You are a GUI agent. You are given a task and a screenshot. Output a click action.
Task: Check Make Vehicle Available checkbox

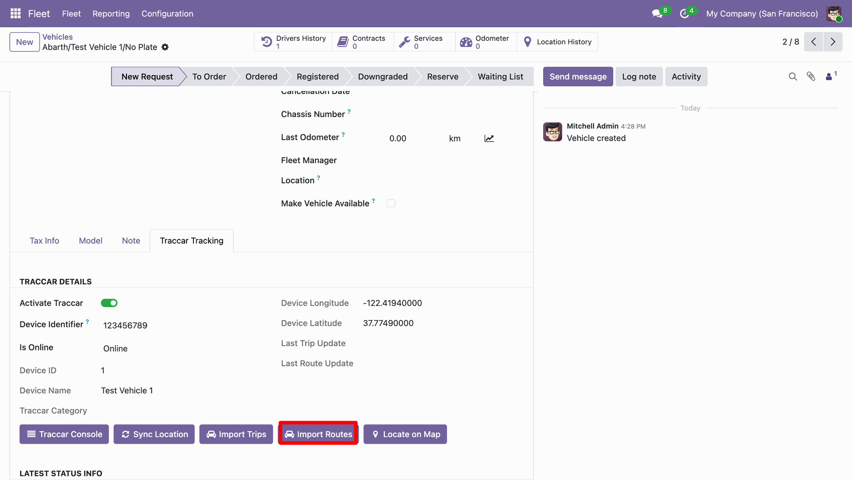pyautogui.click(x=391, y=203)
